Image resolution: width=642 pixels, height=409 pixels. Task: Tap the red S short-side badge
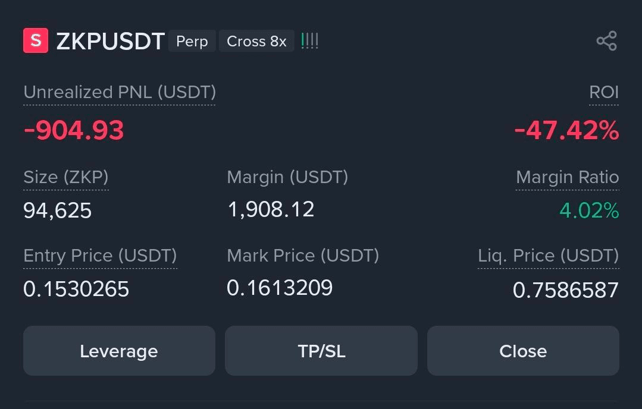pos(35,41)
